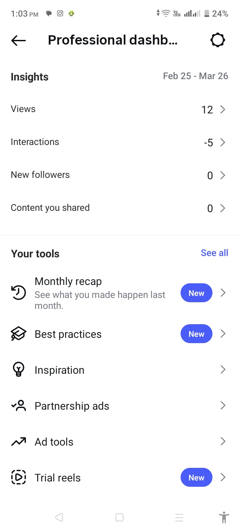Click the See all tools link
This screenshot has height=532, width=239.
(x=214, y=253)
